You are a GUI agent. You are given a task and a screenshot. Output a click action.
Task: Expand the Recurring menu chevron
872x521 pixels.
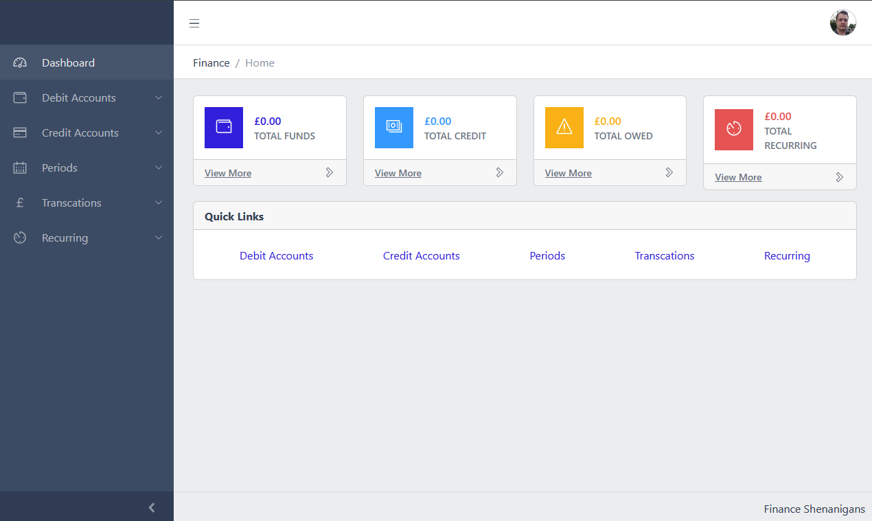(159, 238)
